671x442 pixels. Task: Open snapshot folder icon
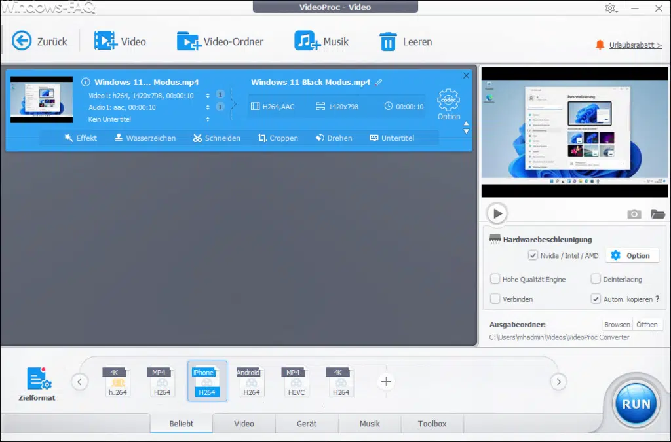(657, 213)
